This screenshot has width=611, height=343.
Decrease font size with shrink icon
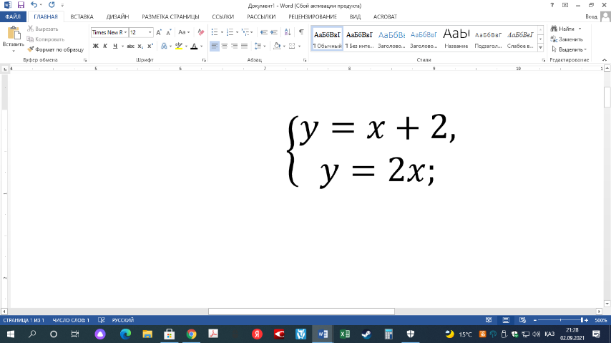tap(169, 32)
